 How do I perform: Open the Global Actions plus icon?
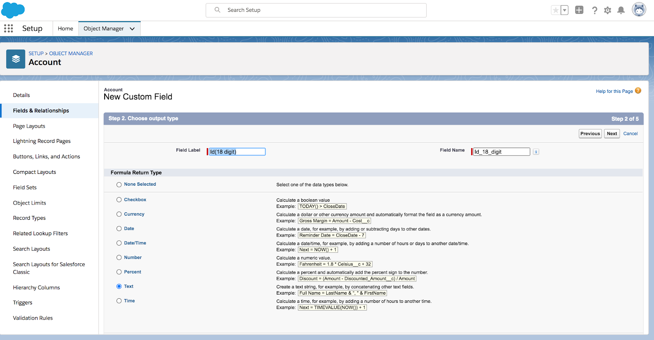point(579,10)
